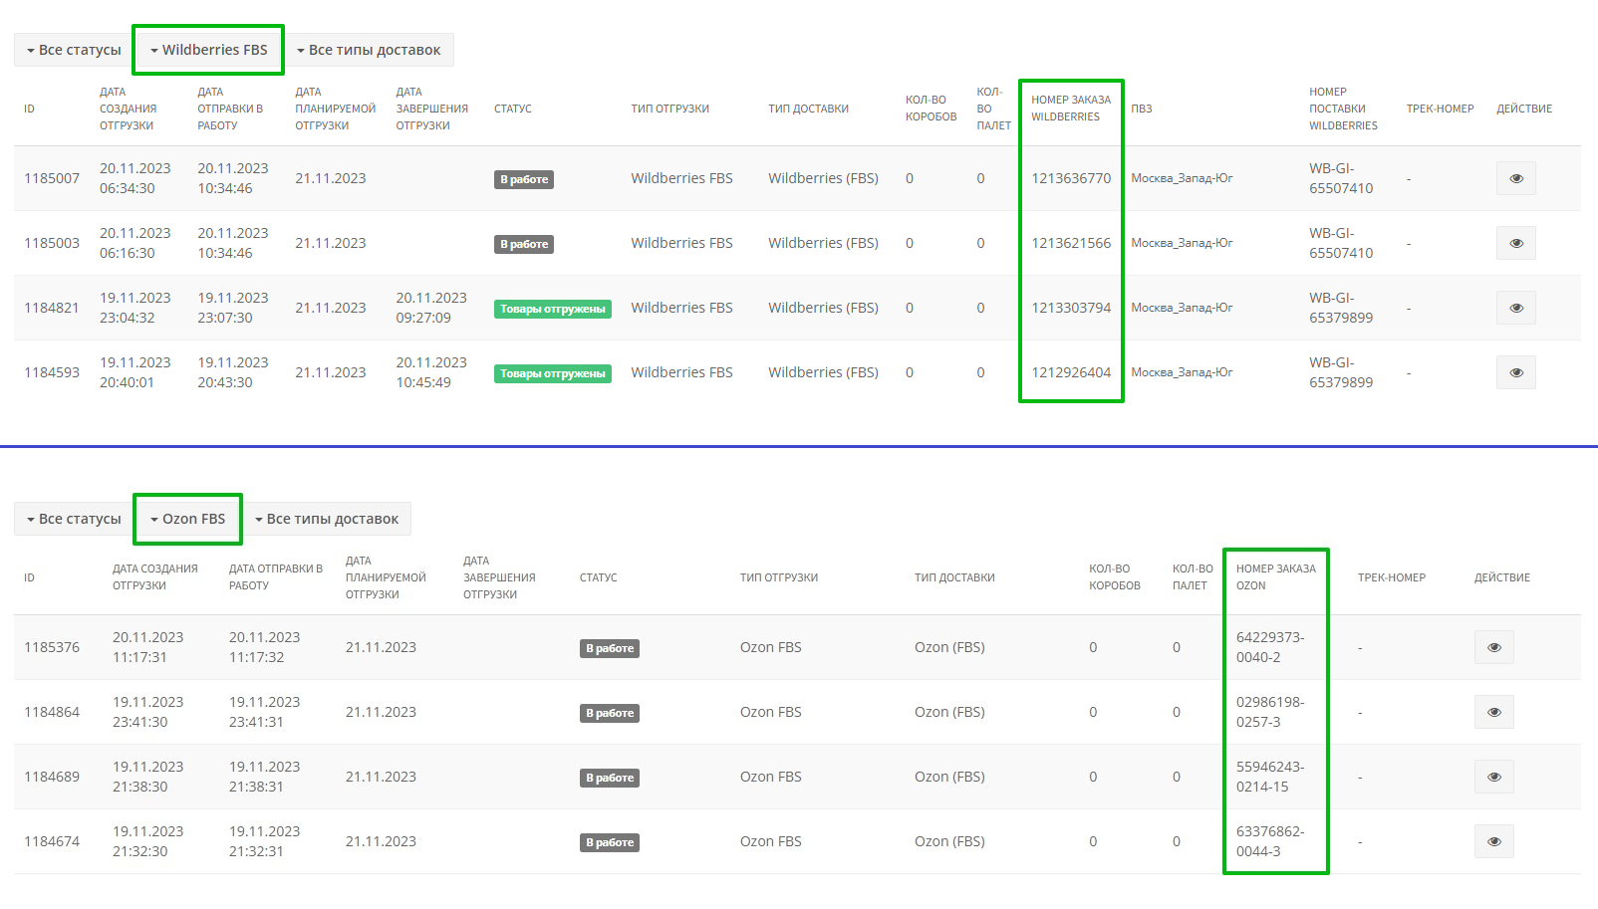Open the Ozon FBS filter dropdown
Viewport: 1598px width, 909px height.
188,519
